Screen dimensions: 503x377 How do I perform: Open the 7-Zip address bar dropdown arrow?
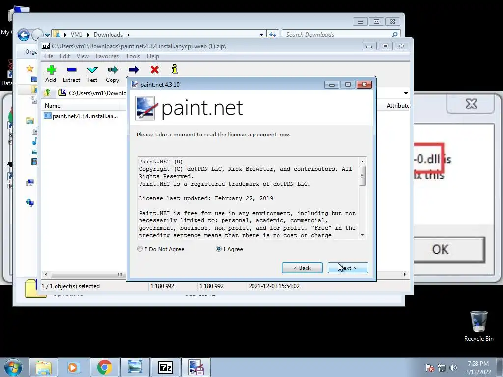coord(406,93)
